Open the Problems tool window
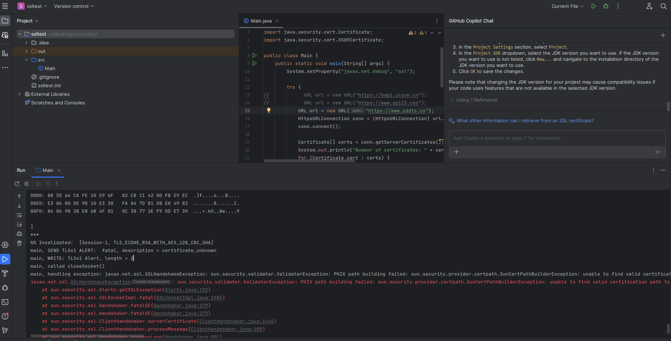Image resolution: width=671 pixels, height=341 pixels. [5, 316]
